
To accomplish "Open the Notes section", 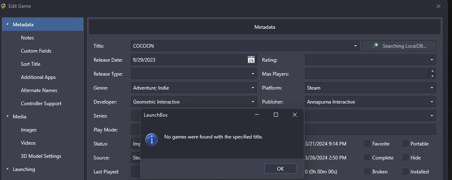I will [28, 38].
